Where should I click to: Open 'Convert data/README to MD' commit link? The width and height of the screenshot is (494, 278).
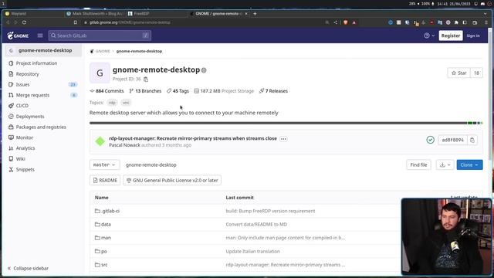(256, 225)
